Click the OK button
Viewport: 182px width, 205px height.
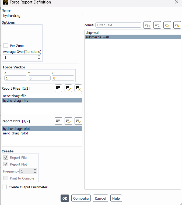click(65, 198)
